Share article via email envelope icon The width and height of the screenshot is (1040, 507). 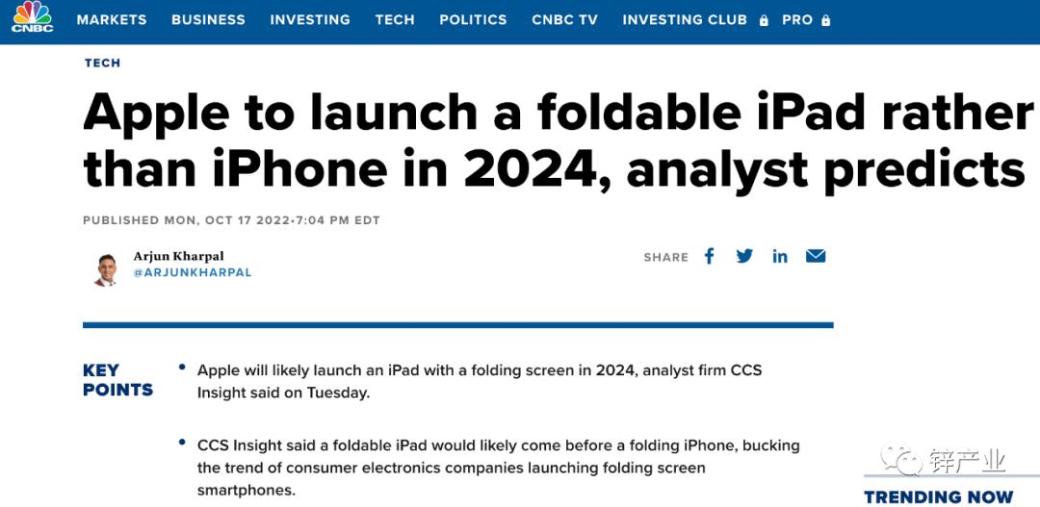tap(816, 256)
